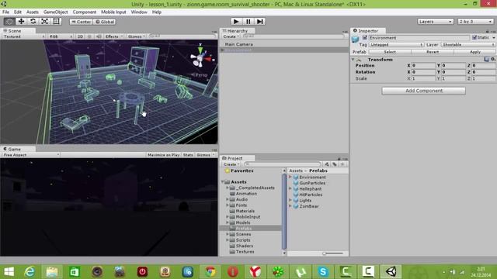Toggle pivot Center button

coord(81,22)
